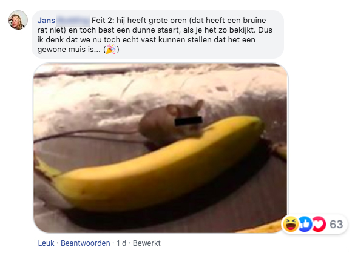Image resolution: width=355 pixels, height=253 pixels.
Task: Click the black censor bar on the mouse
Action: tap(188, 121)
